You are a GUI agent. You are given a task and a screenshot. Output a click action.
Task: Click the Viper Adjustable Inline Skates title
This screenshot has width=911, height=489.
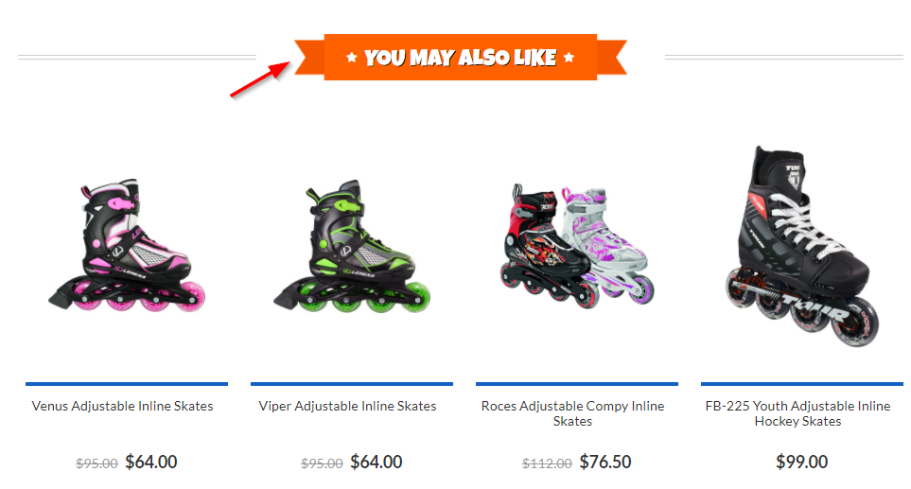coord(347,406)
